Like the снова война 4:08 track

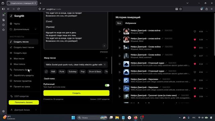click(x=195, y=32)
